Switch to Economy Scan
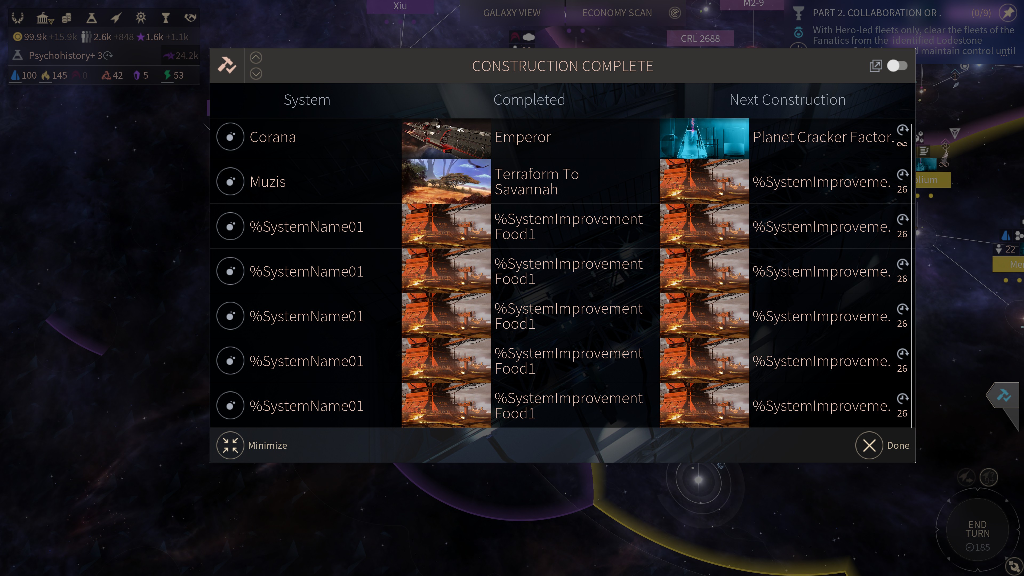 point(617,13)
